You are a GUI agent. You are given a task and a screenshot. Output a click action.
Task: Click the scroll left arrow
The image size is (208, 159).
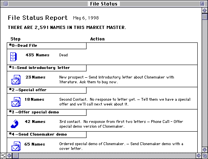coord(9,155)
